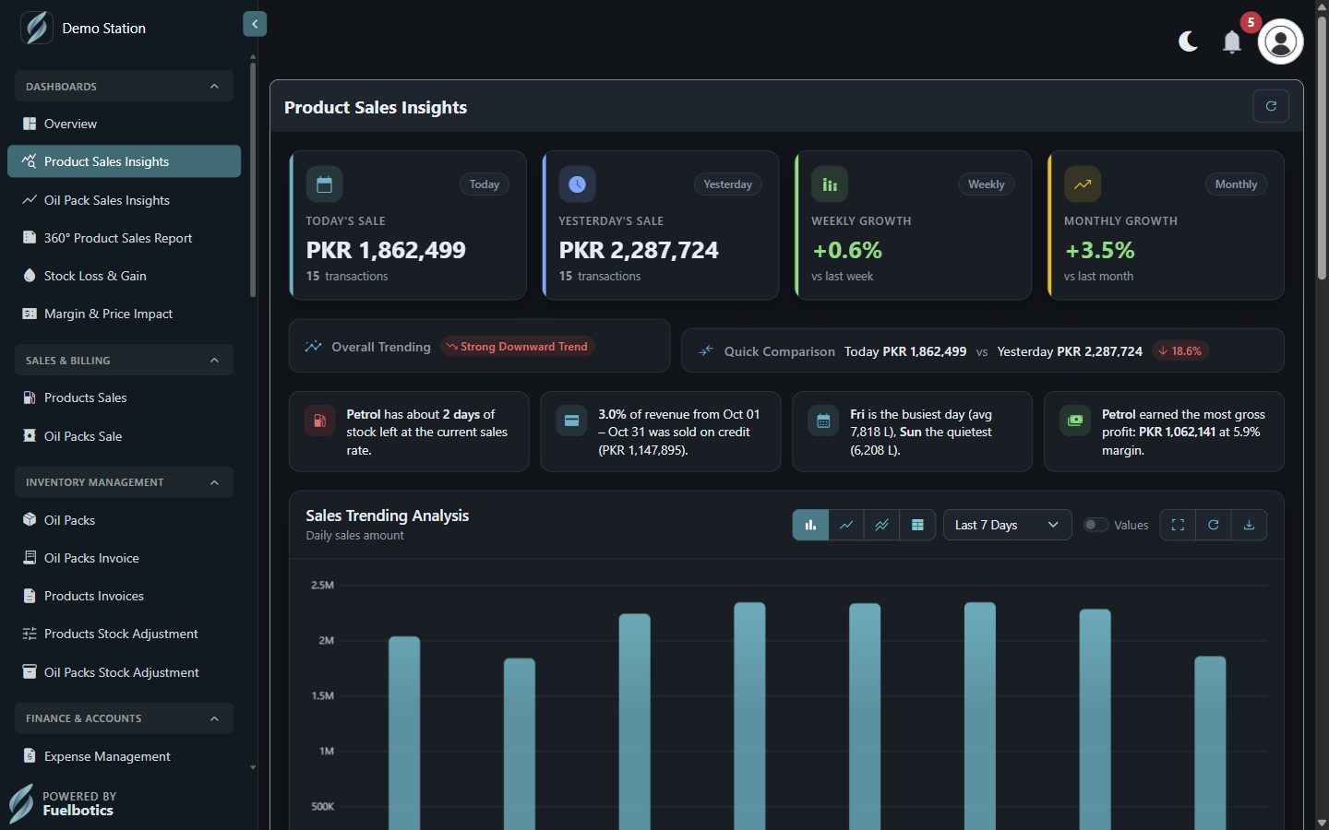
Task: Collapse the Dashboards section
Action: [124, 86]
